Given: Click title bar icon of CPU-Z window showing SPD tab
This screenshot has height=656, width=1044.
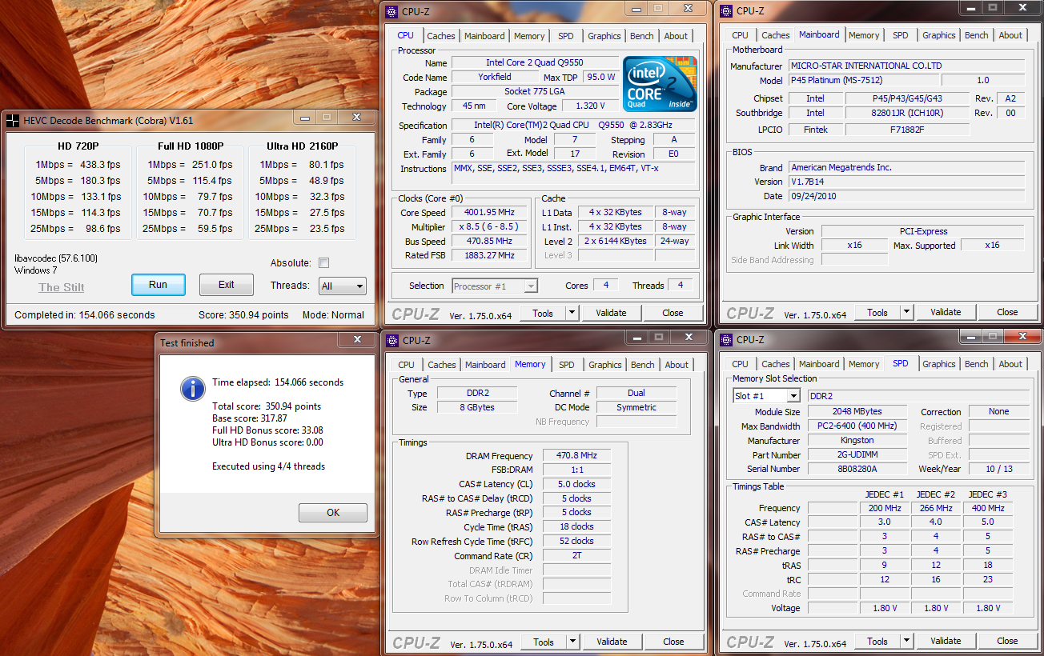Looking at the screenshot, I should [726, 339].
